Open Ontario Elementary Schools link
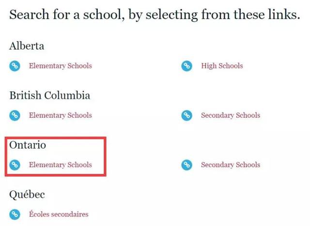Image resolution: width=310 pixels, height=226 pixels. tap(61, 165)
